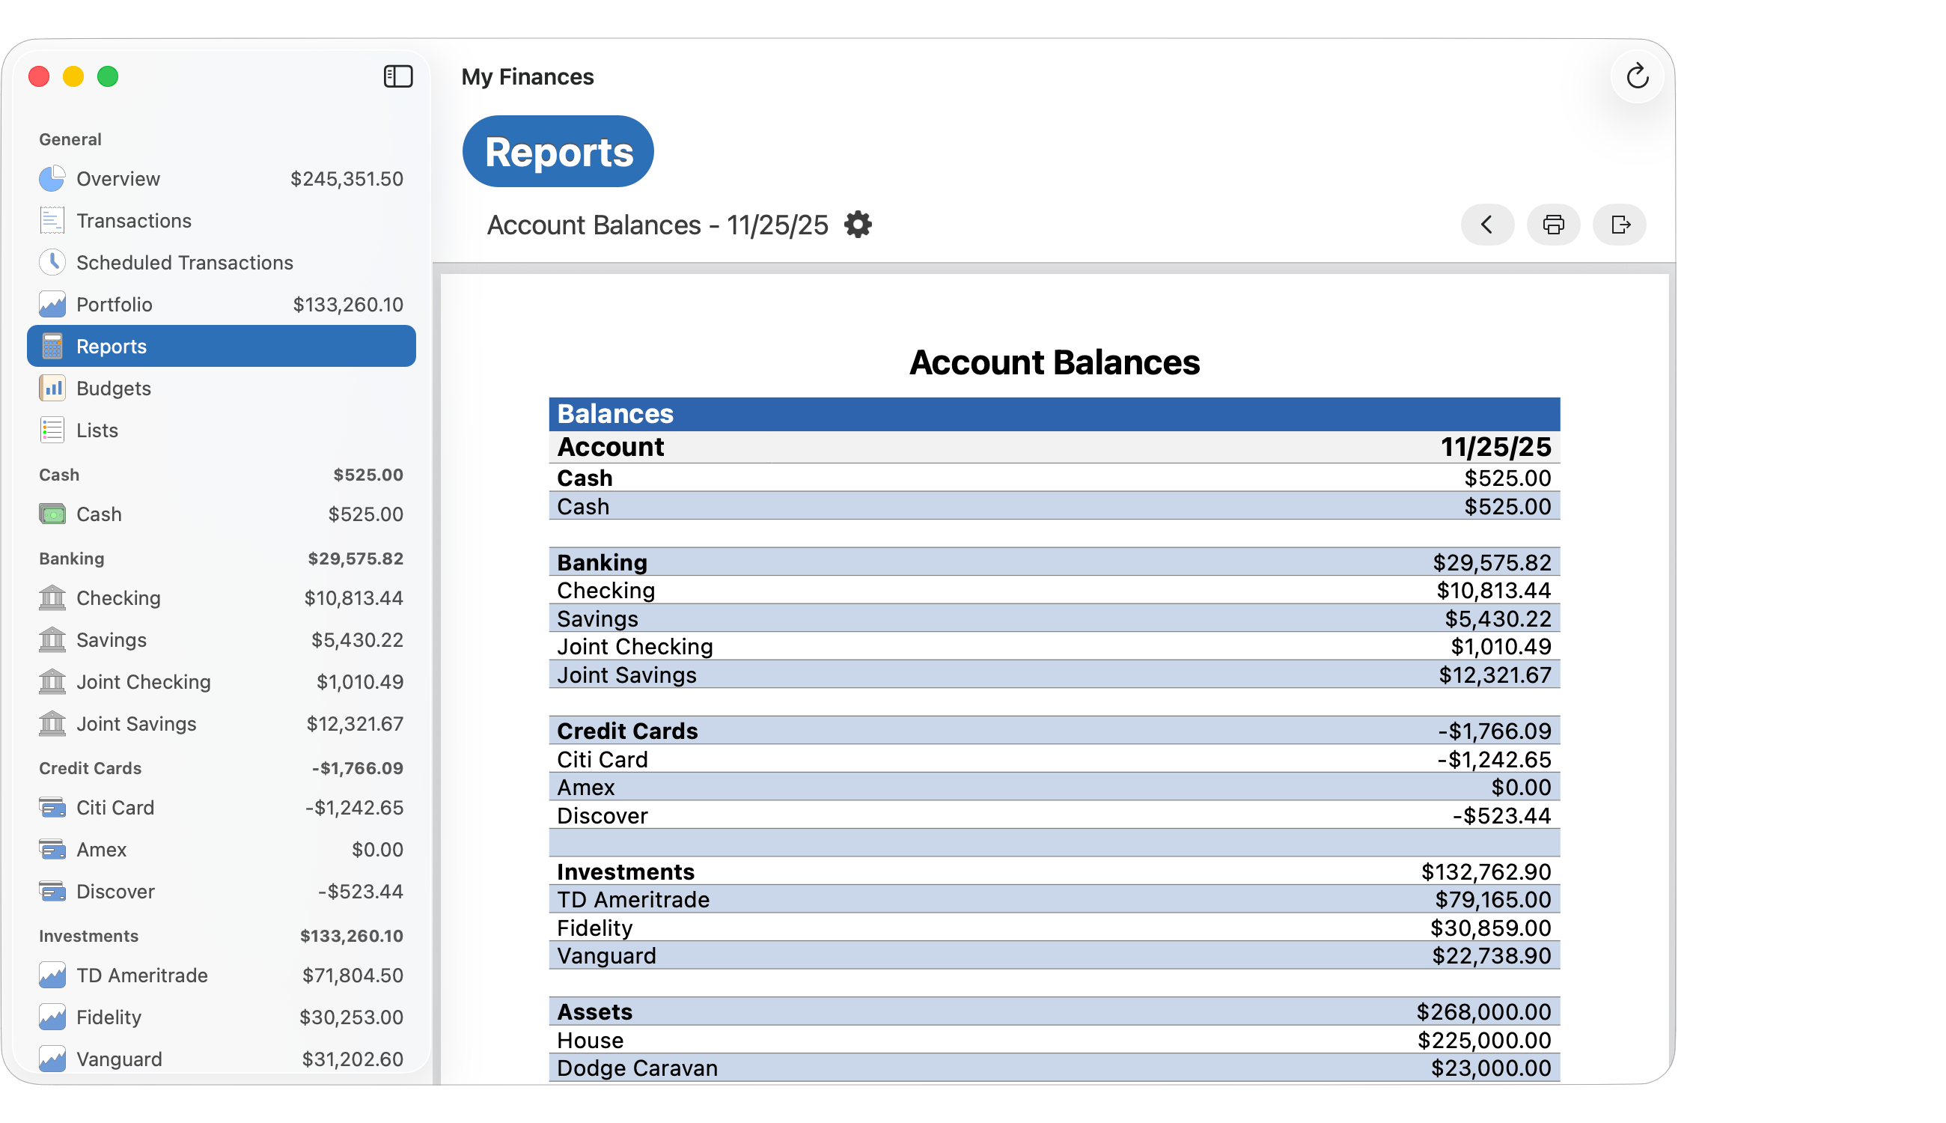Open the Checking bank account
The height and width of the screenshot is (1123, 1946).
coord(118,597)
